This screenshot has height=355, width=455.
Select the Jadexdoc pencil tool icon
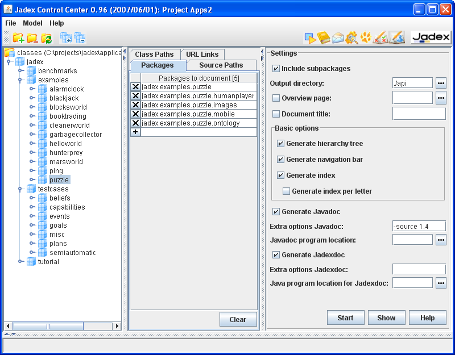point(397,37)
